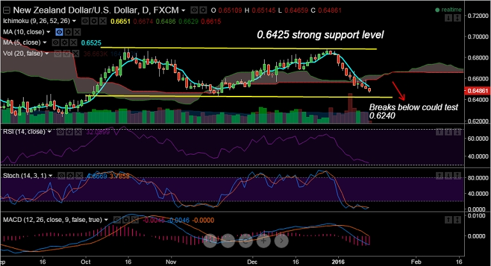
Task: Zoom out the chart with minus button
Action: [228, 240]
